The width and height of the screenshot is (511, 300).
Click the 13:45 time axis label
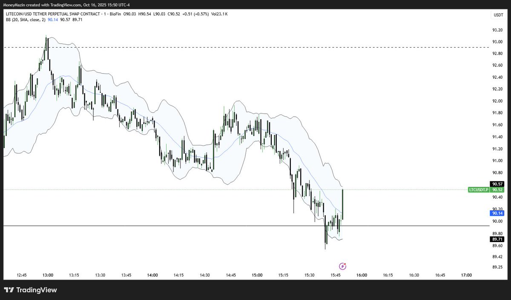coord(126,275)
